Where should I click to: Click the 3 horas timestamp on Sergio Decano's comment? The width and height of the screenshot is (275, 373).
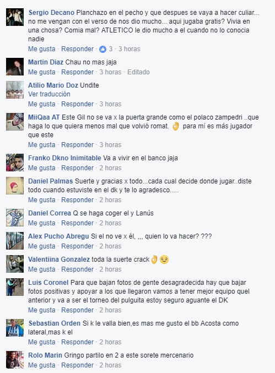click(x=130, y=49)
